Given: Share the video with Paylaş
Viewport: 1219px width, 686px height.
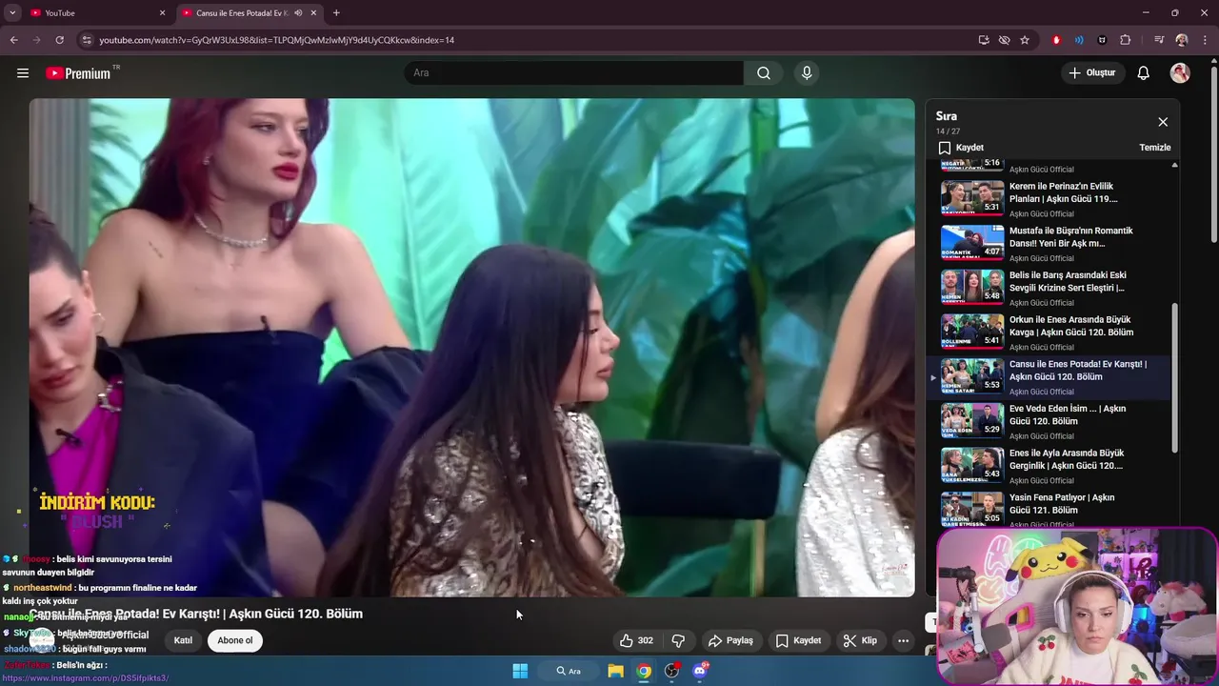Looking at the screenshot, I should pyautogui.click(x=731, y=640).
